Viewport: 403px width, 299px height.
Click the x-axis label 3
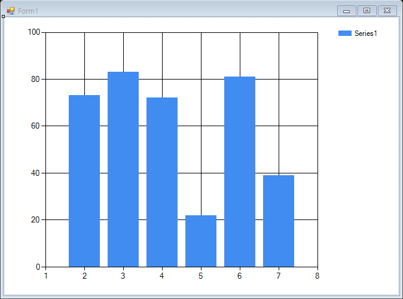(x=123, y=276)
